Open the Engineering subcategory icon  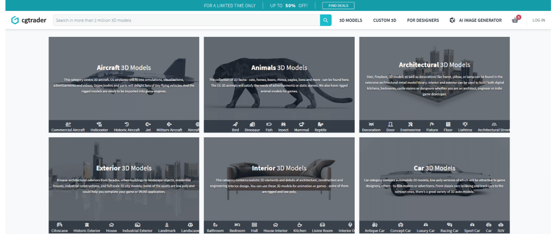(x=410, y=124)
